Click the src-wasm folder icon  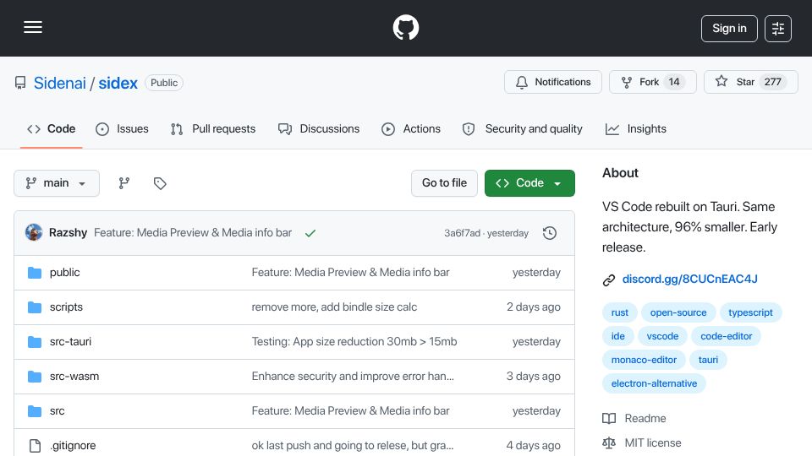tap(35, 377)
